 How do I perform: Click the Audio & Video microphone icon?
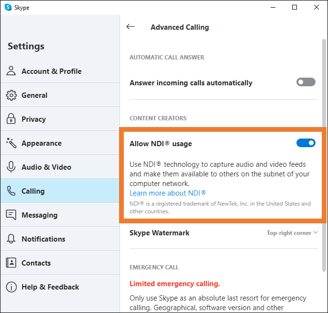pos(11,167)
